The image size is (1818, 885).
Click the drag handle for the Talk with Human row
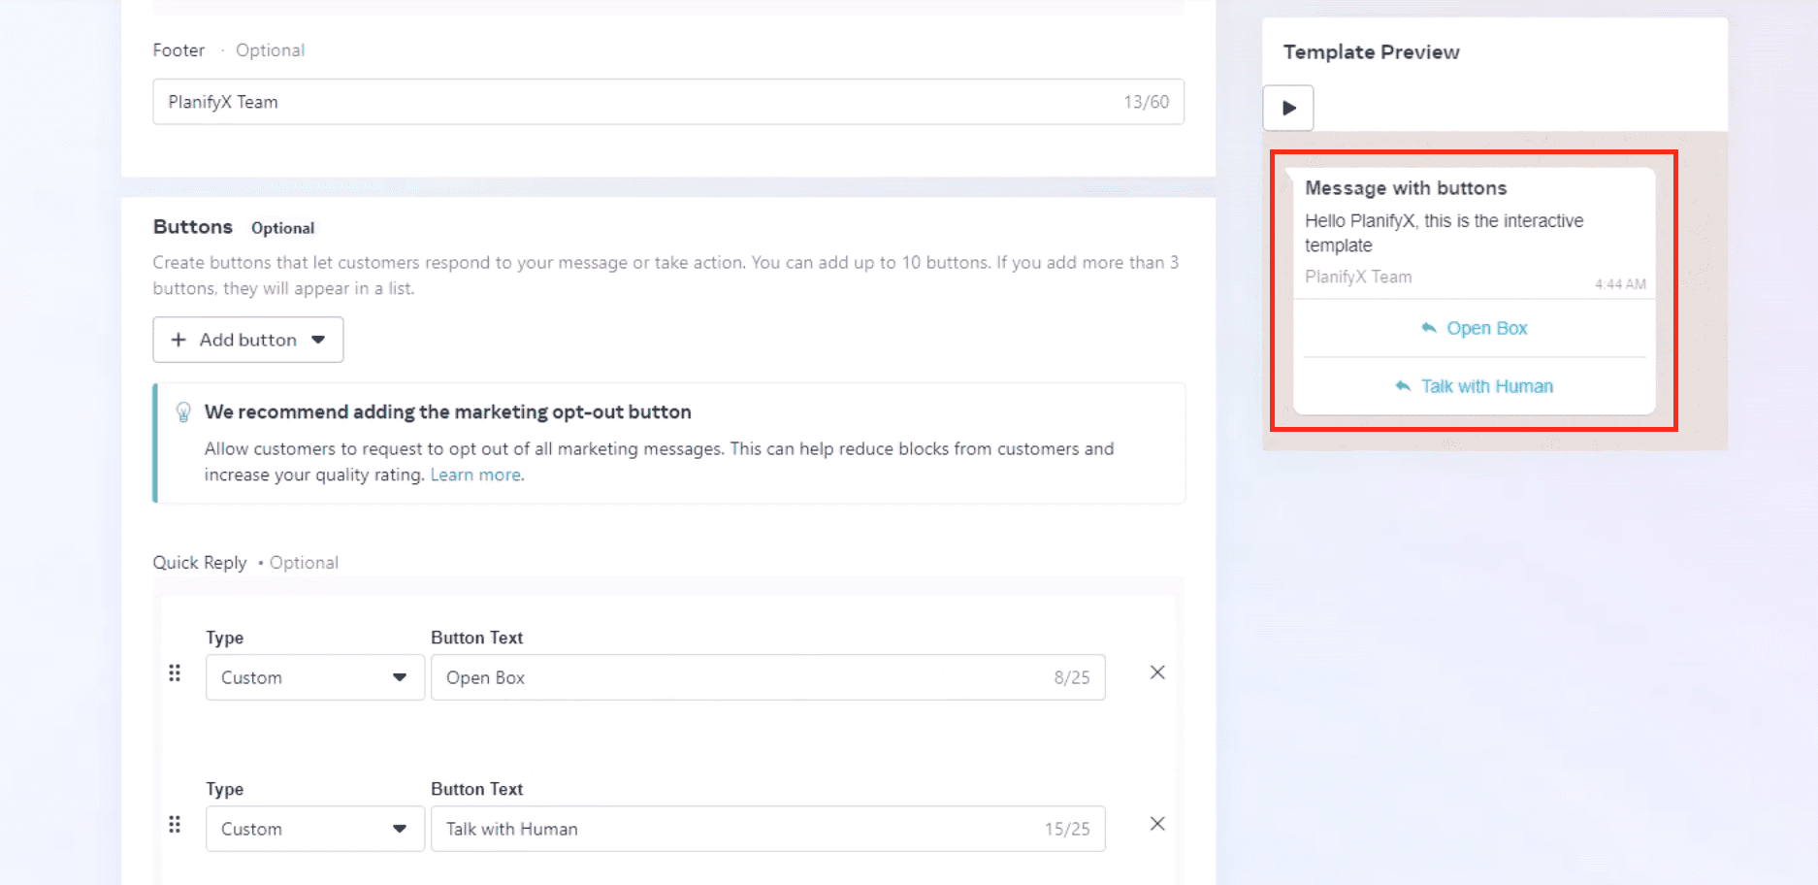175,825
